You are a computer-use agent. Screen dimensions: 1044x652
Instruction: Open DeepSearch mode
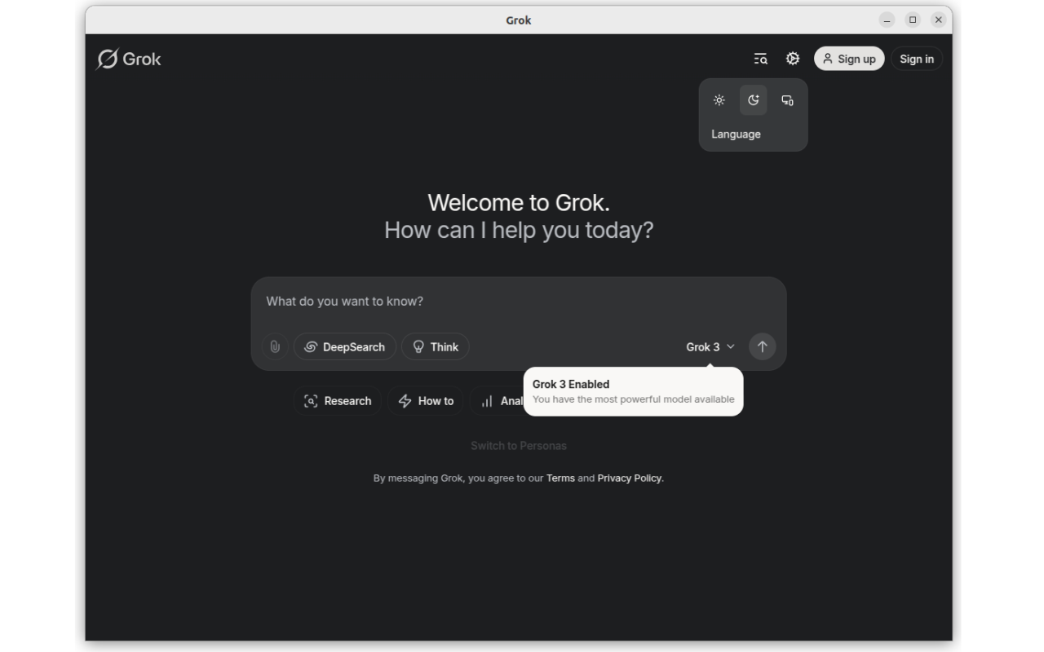pyautogui.click(x=344, y=346)
